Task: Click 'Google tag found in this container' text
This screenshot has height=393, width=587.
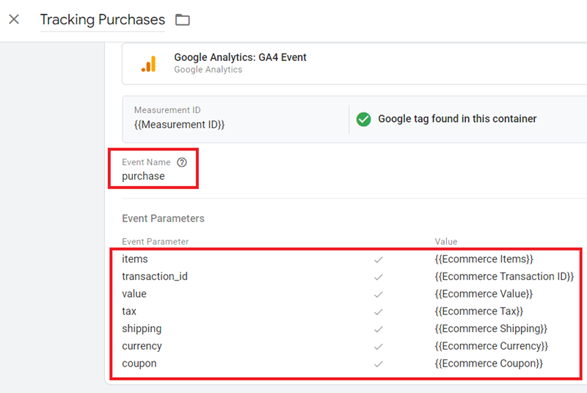Action: coord(457,119)
